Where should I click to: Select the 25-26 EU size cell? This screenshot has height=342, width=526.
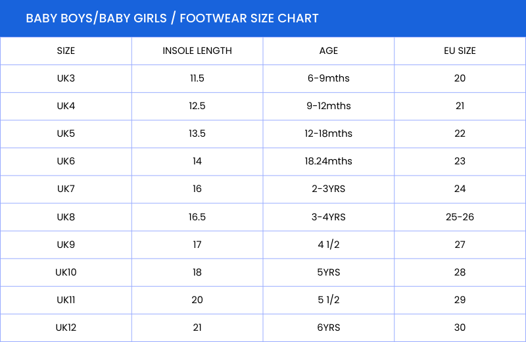tap(460, 216)
